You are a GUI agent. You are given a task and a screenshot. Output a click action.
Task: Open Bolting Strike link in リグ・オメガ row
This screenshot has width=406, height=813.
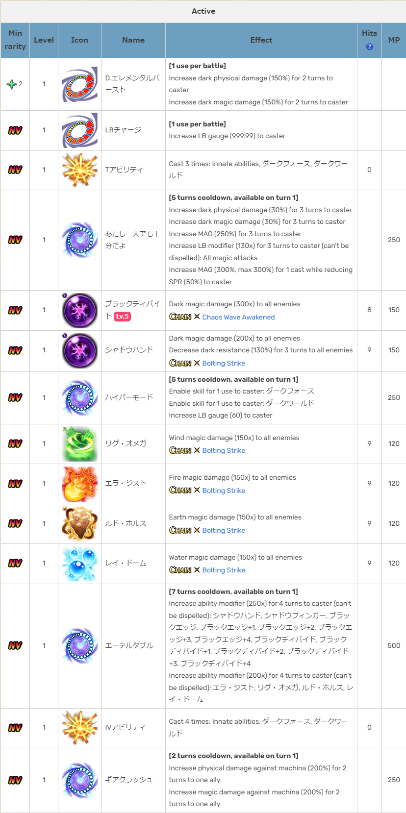[x=224, y=450]
